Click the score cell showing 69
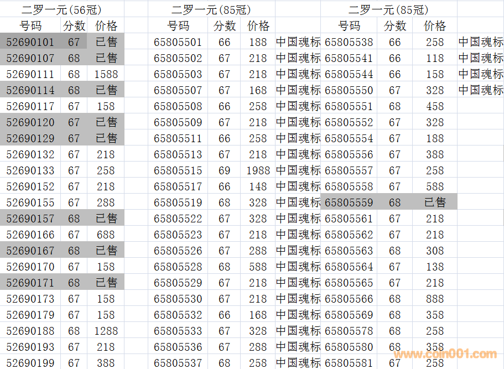This screenshot has height=369, width=504. point(224,170)
